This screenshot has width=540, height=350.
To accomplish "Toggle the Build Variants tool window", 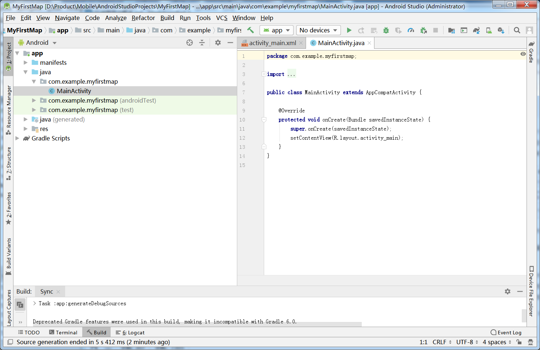I will click(x=8, y=257).
